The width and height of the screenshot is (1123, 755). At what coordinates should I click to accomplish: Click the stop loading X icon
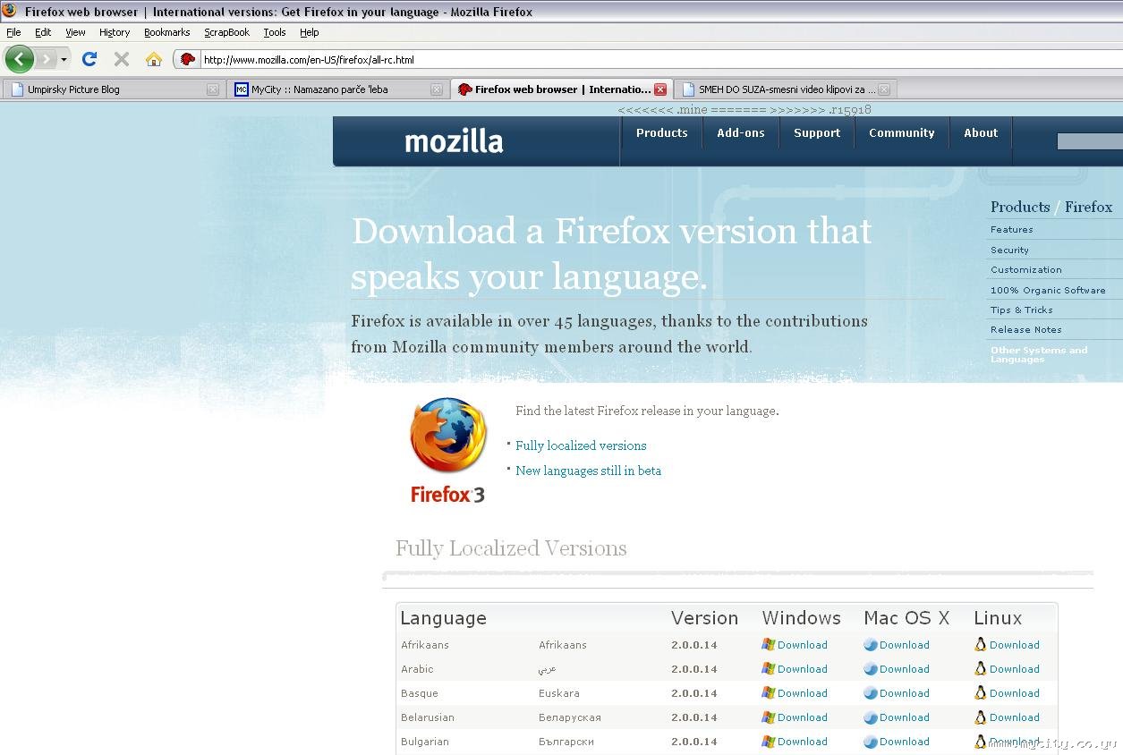tap(122, 59)
